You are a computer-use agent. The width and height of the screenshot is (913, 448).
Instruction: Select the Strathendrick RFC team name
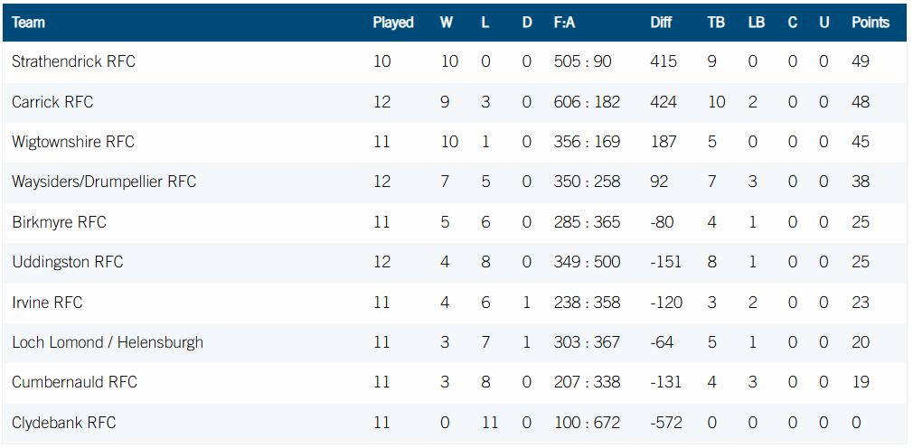point(73,61)
